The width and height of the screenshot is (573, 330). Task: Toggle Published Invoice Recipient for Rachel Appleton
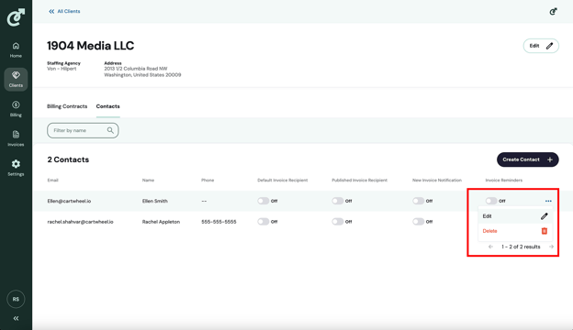[x=338, y=222]
